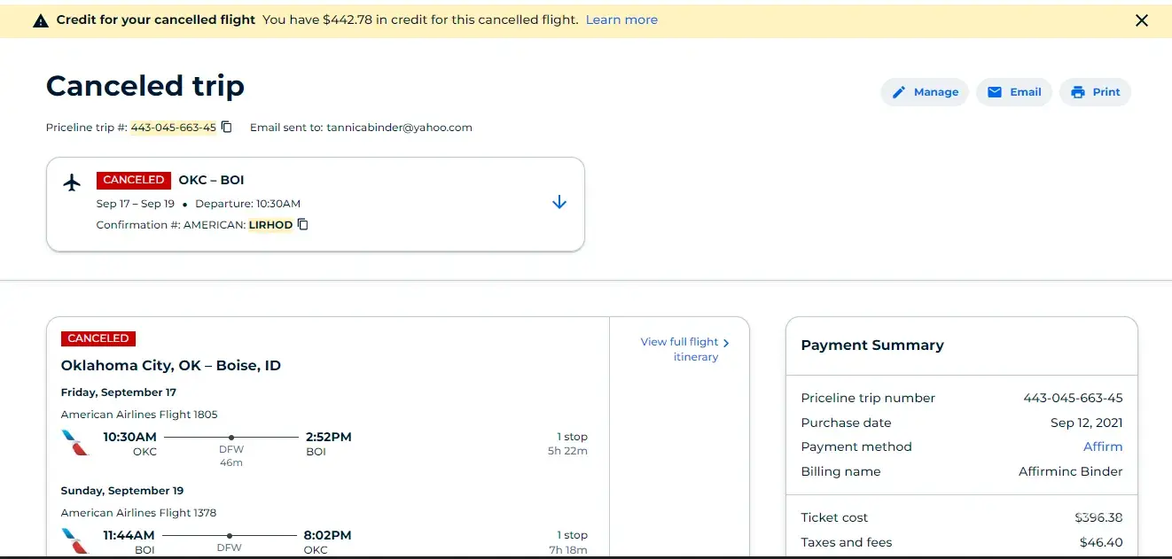Email the trip itinerary

click(1014, 92)
